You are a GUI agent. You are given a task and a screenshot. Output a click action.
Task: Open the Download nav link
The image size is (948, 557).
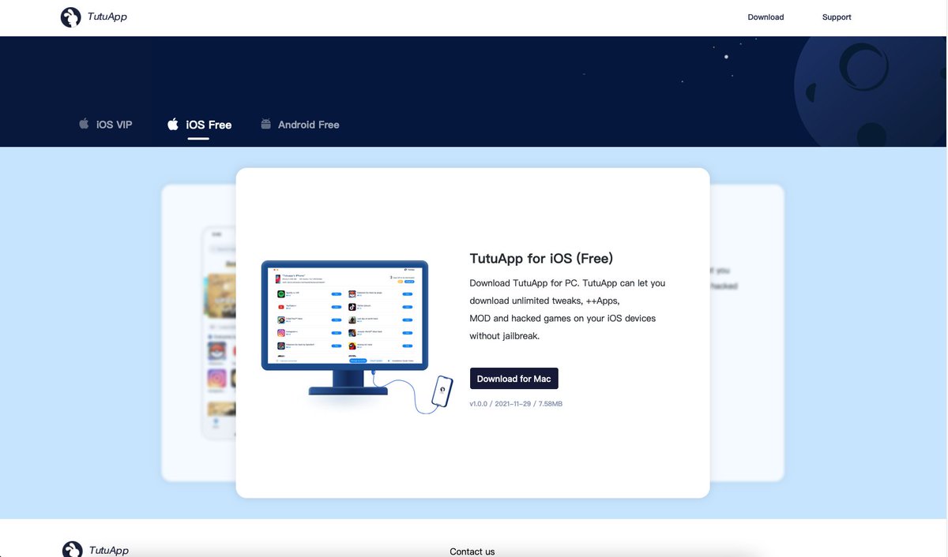click(766, 17)
